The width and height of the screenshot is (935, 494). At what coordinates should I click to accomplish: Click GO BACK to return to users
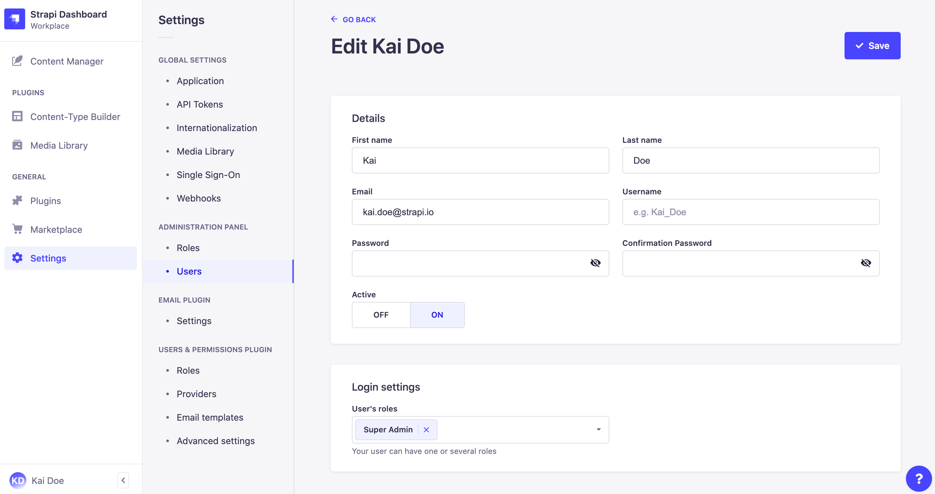pos(353,20)
